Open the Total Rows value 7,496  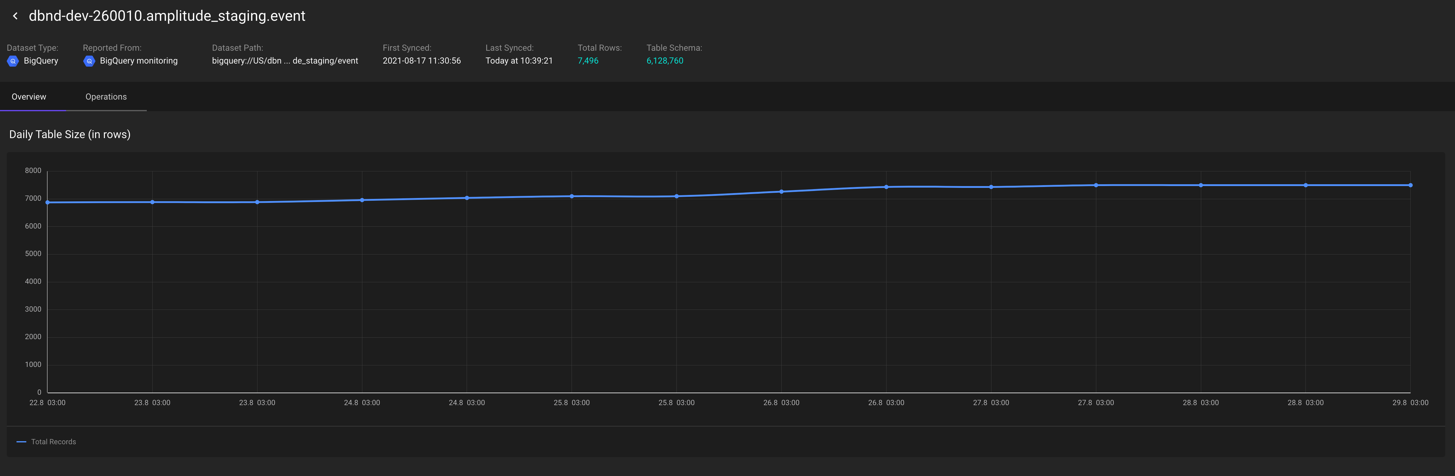587,61
